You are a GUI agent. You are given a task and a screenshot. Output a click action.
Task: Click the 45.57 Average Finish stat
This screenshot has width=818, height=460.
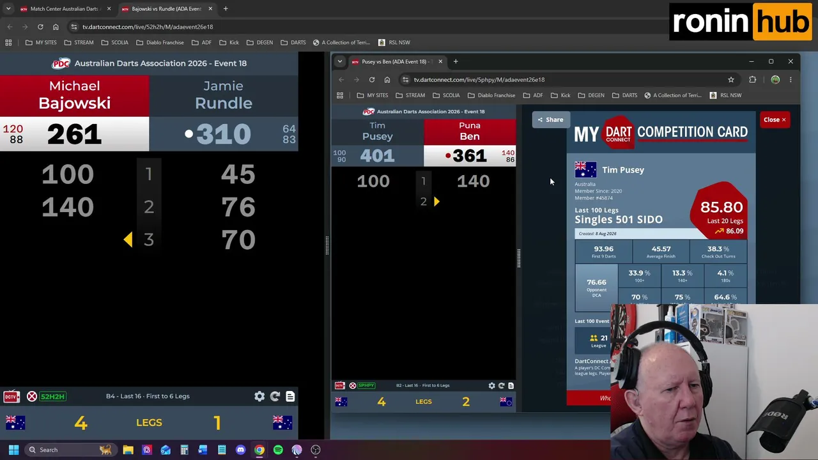coord(661,252)
